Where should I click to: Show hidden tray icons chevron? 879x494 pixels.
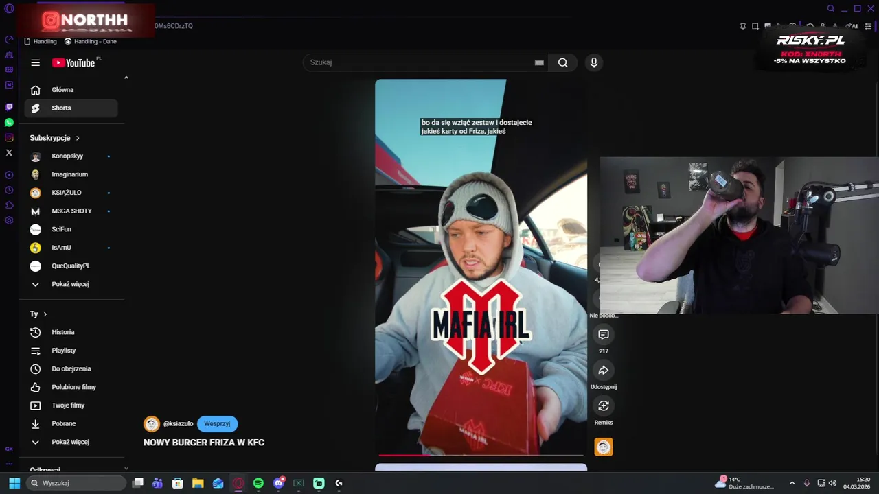pyautogui.click(x=792, y=483)
